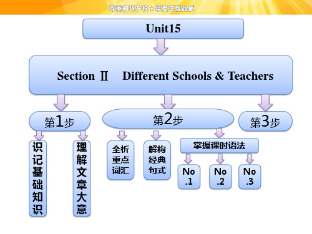Click the arrow pointing to 第2步
Viewport: 312px width, 234px height.
(168, 102)
